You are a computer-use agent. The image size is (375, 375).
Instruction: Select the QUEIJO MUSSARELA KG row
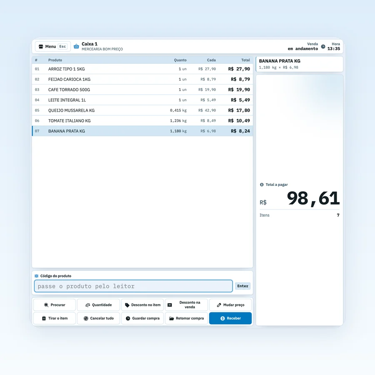[x=142, y=110]
